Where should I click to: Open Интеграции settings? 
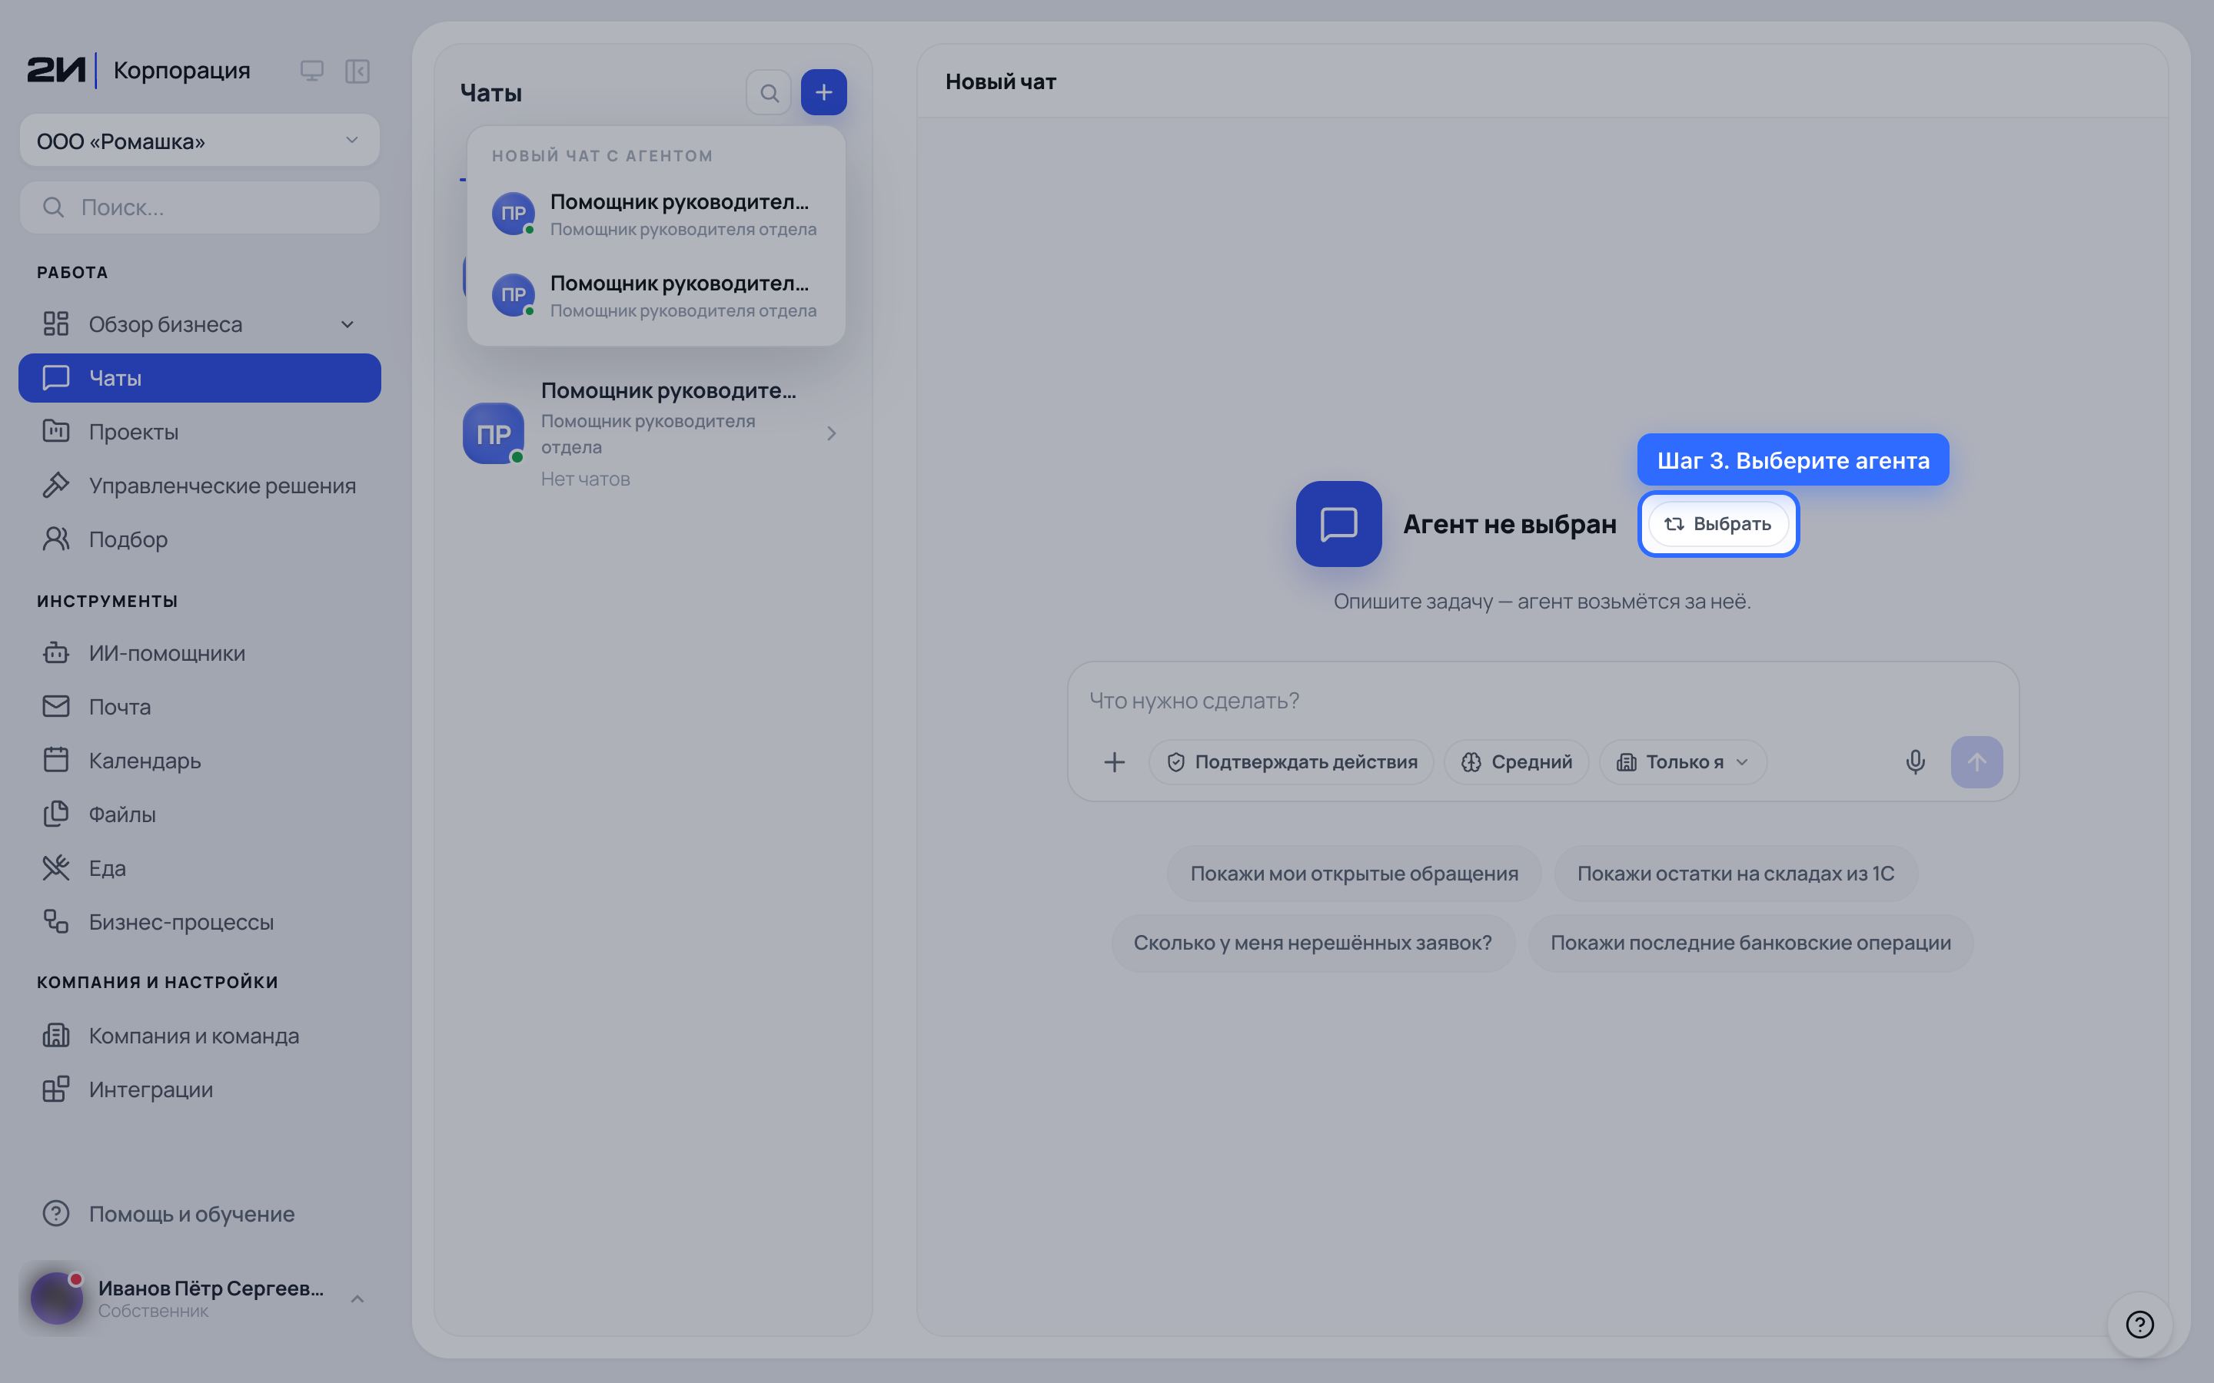point(199,1089)
